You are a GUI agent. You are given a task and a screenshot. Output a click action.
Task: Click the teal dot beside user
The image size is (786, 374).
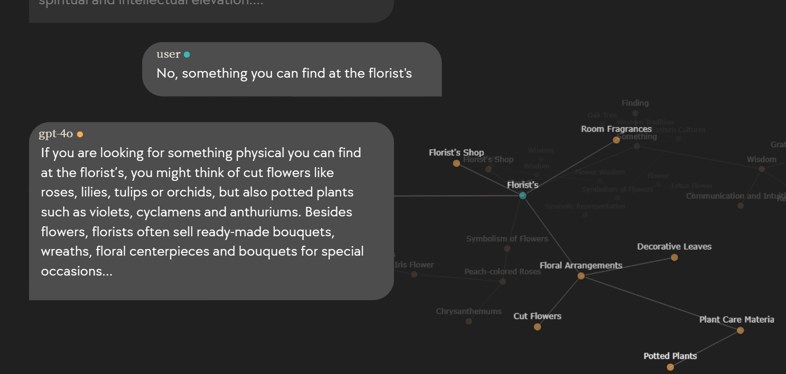(187, 54)
